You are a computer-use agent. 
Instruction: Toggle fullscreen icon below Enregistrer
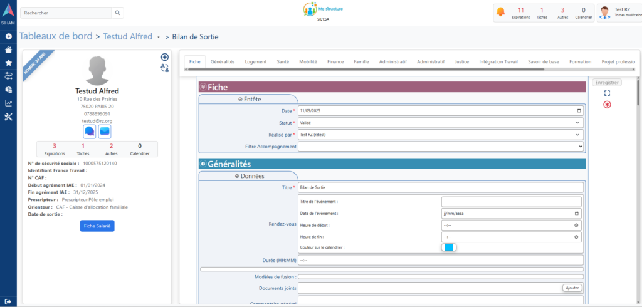click(x=607, y=93)
